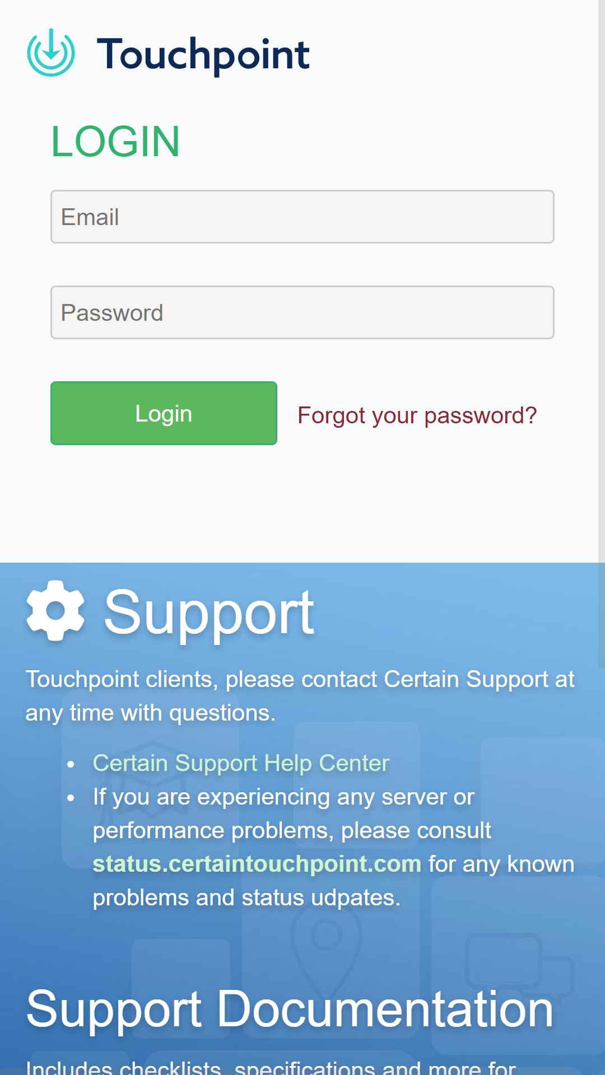Viewport: 605px width, 1075px height.
Task: Focus the Password input field
Action: 302,312
